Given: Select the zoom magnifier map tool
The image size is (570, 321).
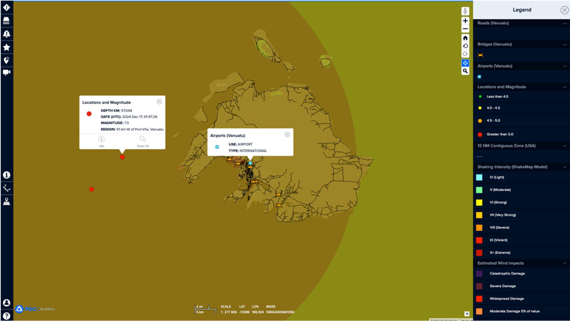Looking at the screenshot, I should point(465,71).
